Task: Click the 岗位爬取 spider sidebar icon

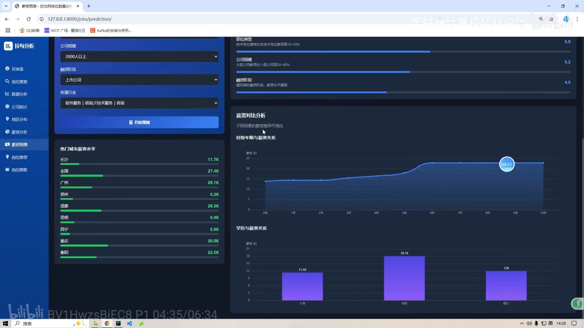Action: click(7, 169)
